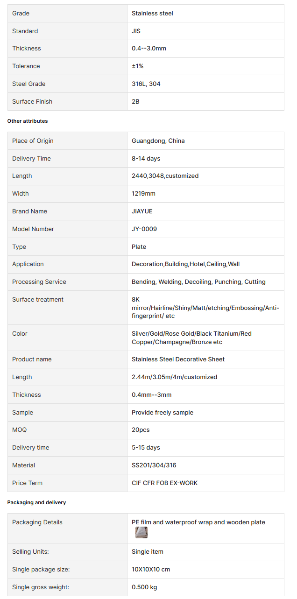This screenshot has height=599, width=297.
Task: Click the '1219mm' width value
Action: 143,194
